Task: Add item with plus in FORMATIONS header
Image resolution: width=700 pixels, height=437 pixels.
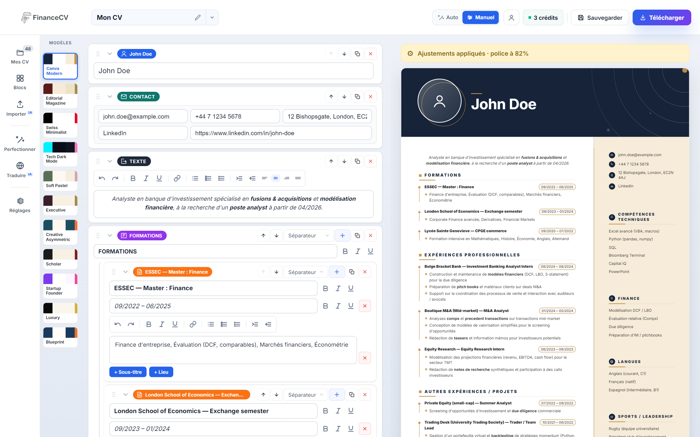Action: pos(342,236)
